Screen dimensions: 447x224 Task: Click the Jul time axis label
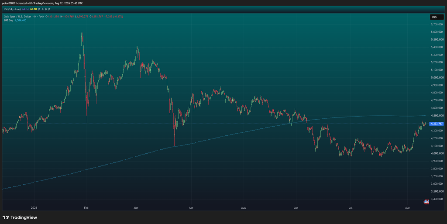tap(351, 208)
